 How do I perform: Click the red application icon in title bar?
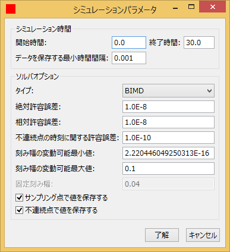point(11,9)
